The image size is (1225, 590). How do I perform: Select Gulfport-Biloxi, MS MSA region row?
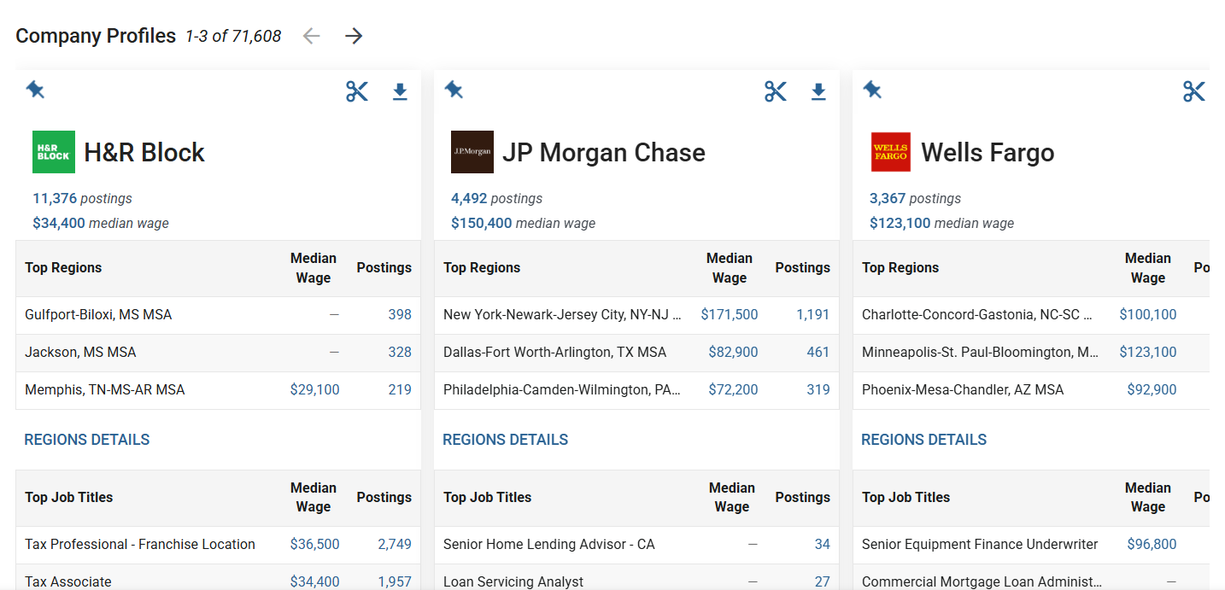tap(218, 315)
